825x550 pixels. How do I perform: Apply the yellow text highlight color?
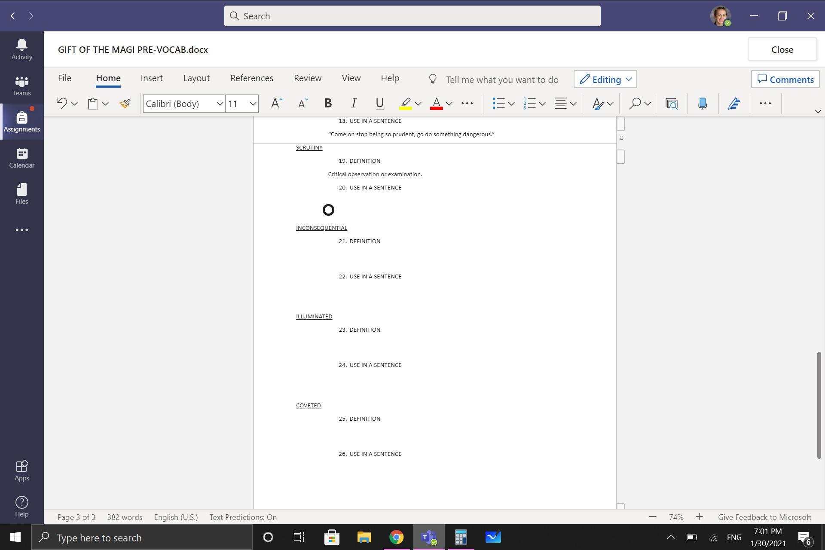click(405, 104)
